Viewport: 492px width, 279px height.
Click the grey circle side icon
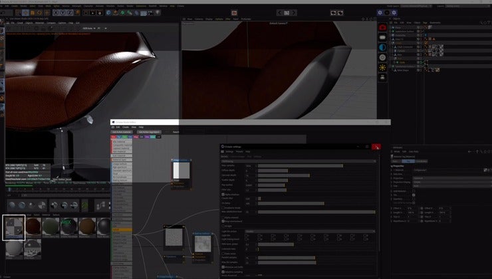pyautogui.click(x=382, y=58)
